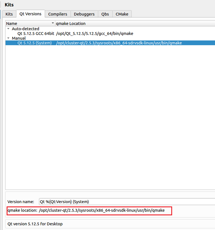Switch to the Qbs tab
This screenshot has height=230, width=215.
point(105,14)
